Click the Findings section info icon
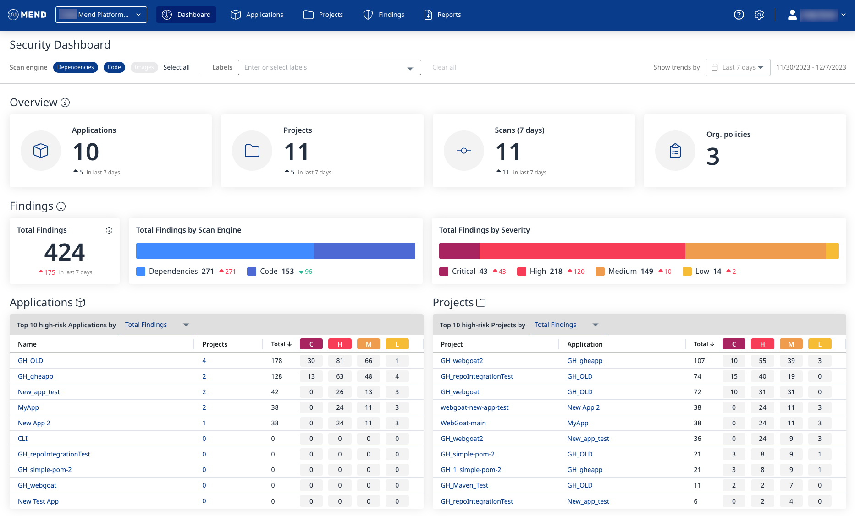 click(x=61, y=206)
